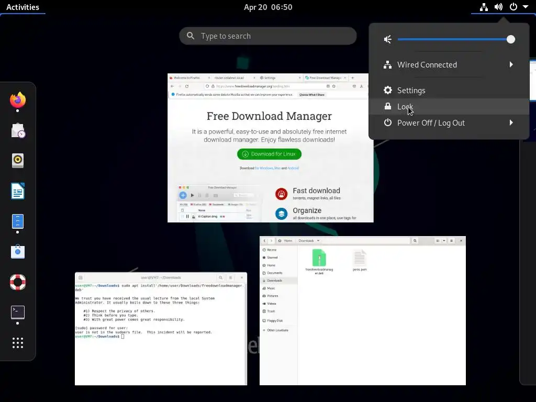
Task: Open Power Off / Log Out entry
Action: click(x=449, y=122)
